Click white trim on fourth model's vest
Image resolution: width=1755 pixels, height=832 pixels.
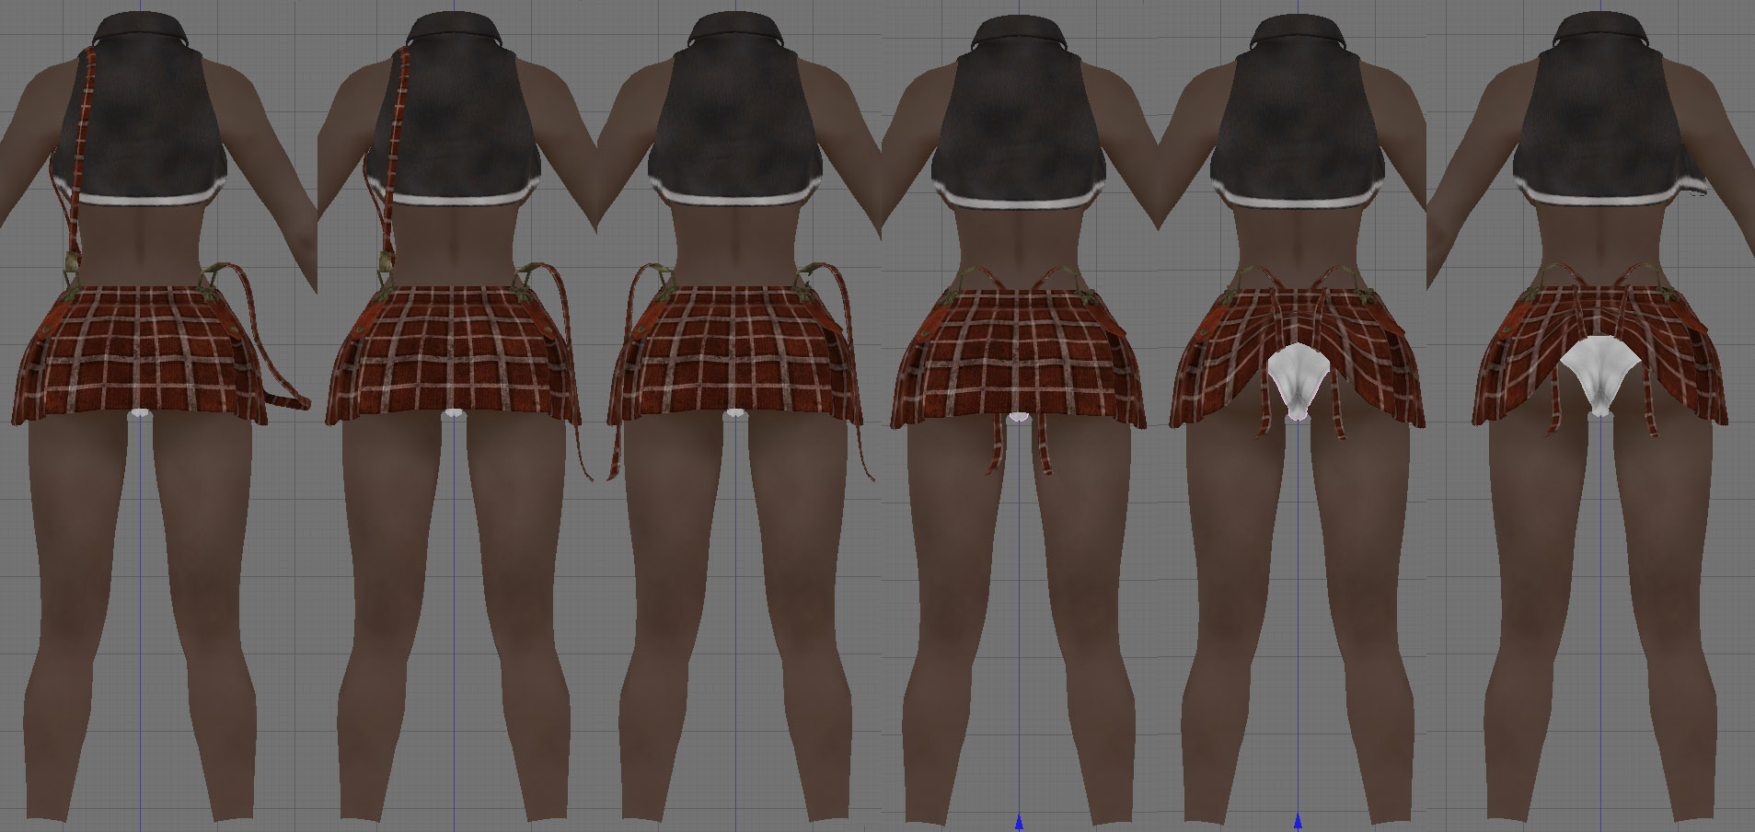coord(1018,201)
